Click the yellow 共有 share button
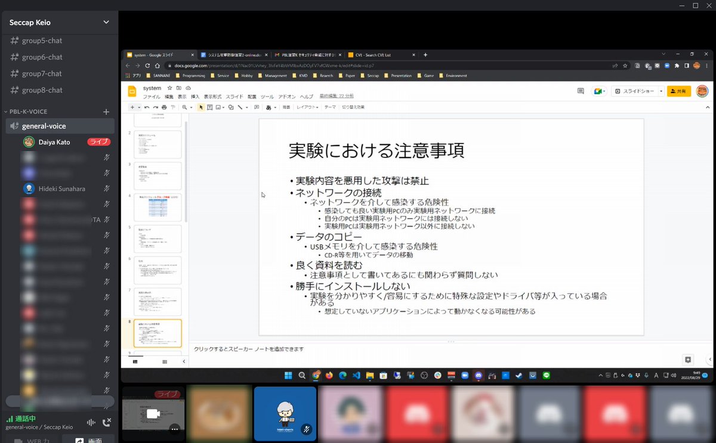716x443 pixels. point(679,91)
